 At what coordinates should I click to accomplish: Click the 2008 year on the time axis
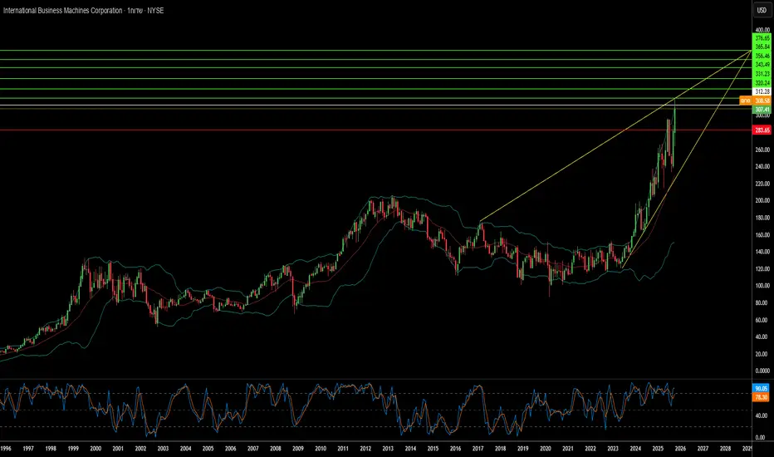[x=275, y=449]
